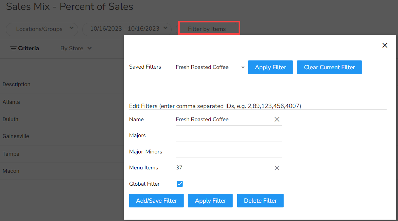Click the Name field containing Fresh Roasted Coffee
This screenshot has height=221, width=398.
pyautogui.click(x=223, y=119)
